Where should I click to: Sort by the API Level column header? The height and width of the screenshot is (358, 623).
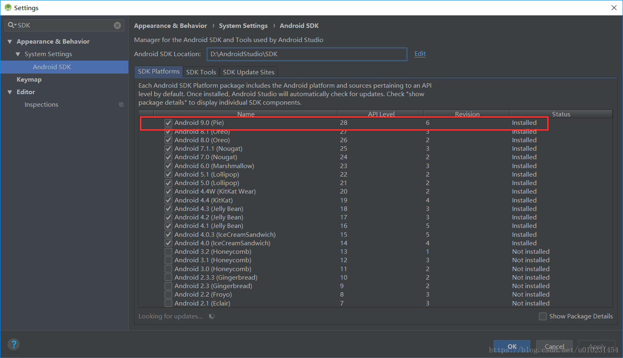click(381, 114)
